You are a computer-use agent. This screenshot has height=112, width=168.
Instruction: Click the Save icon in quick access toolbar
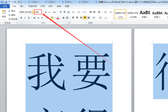6,2
